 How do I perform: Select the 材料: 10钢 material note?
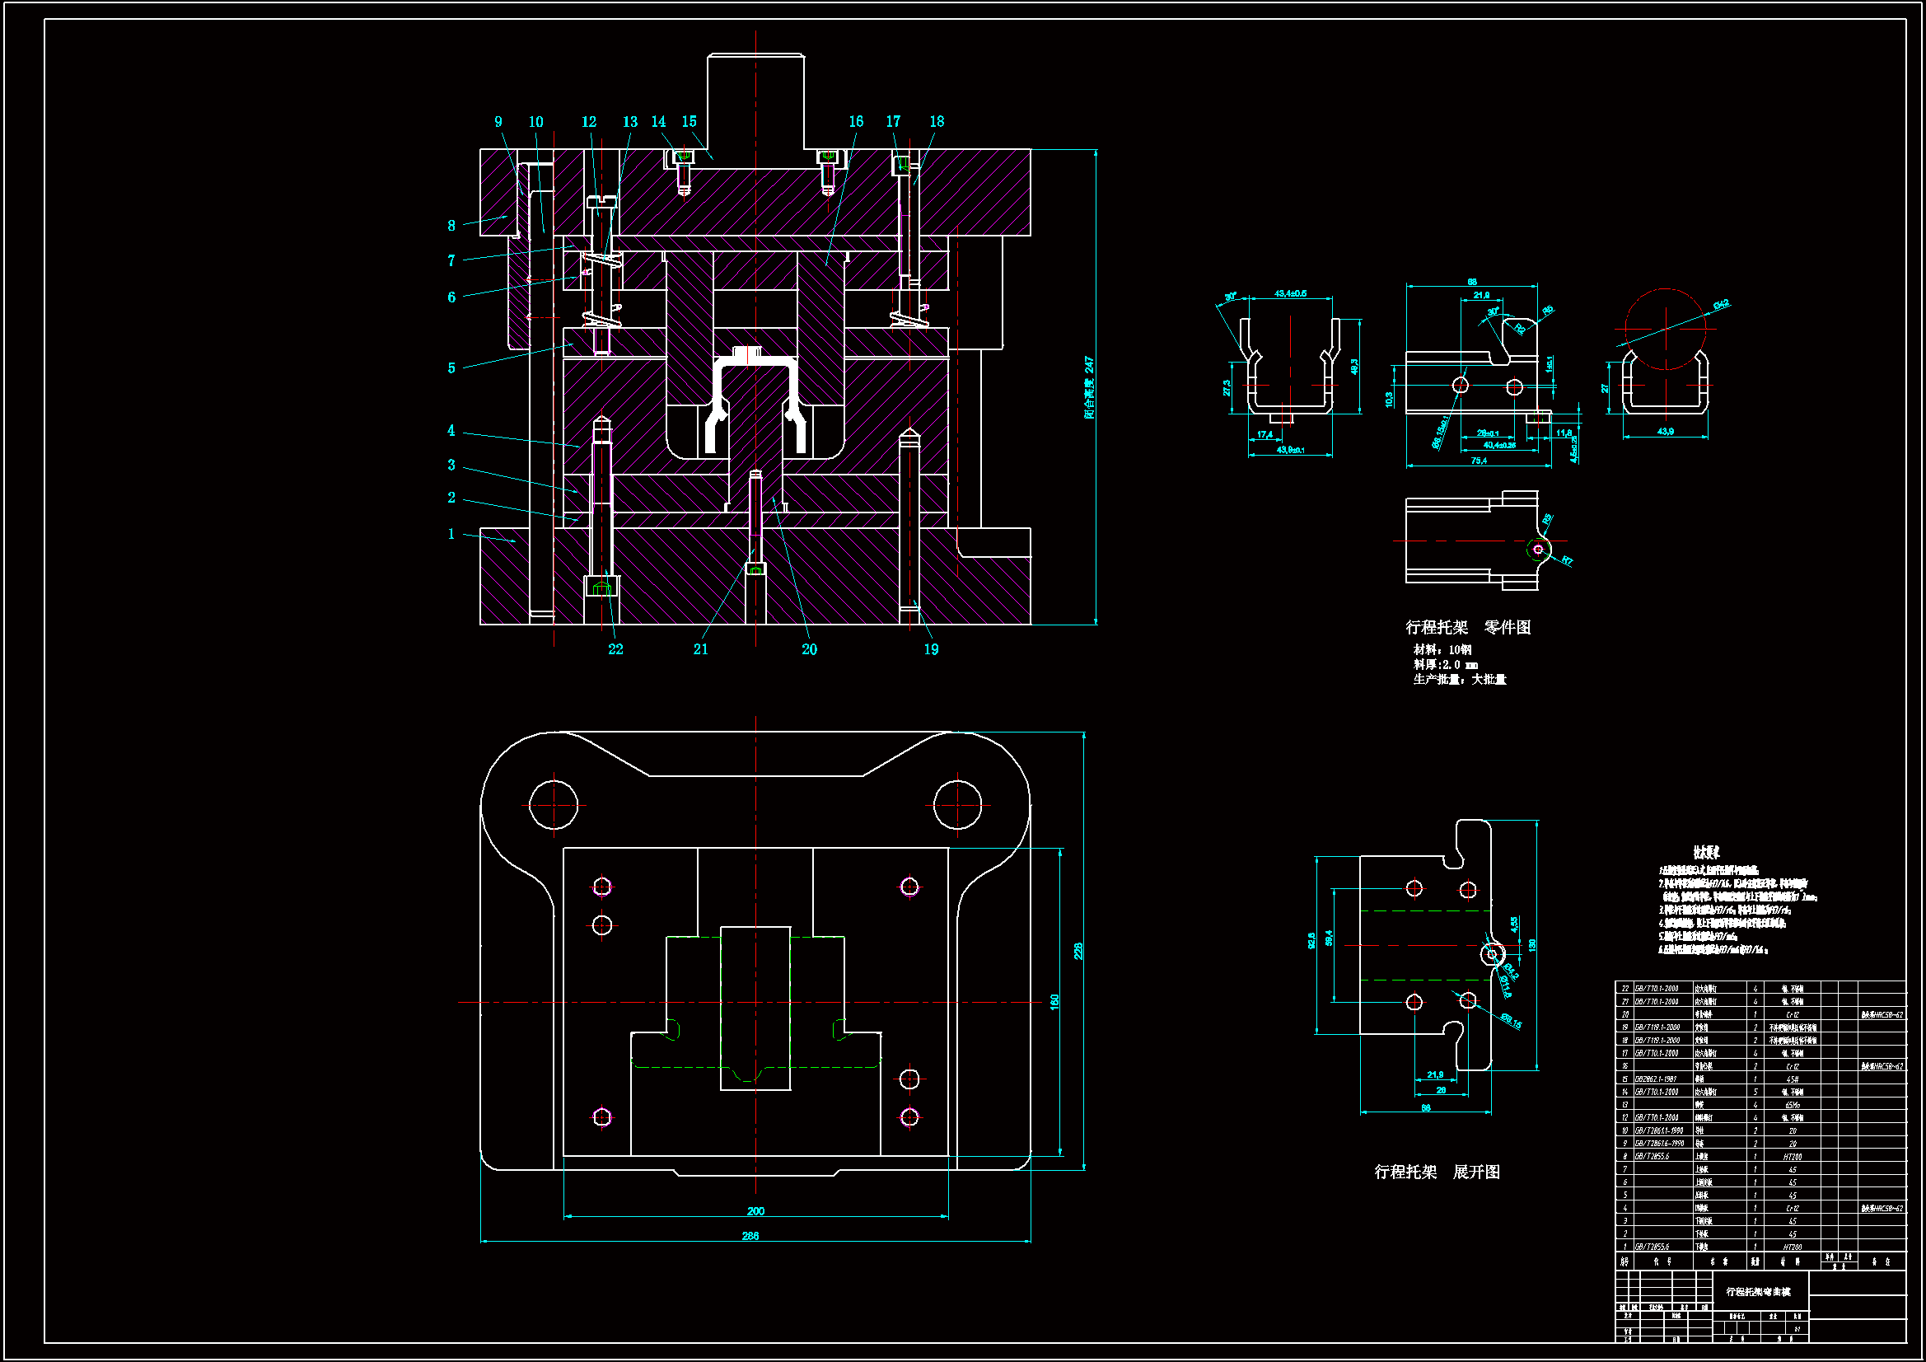1442,649
